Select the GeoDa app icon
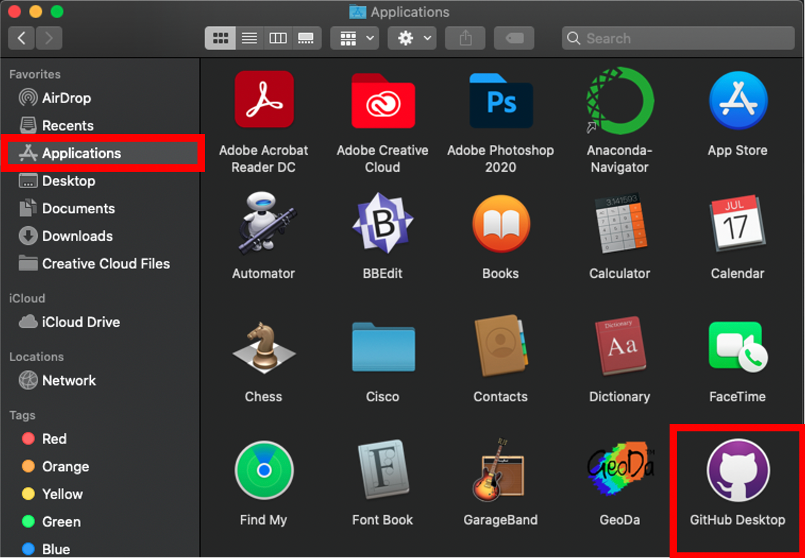805x558 pixels. [619, 468]
